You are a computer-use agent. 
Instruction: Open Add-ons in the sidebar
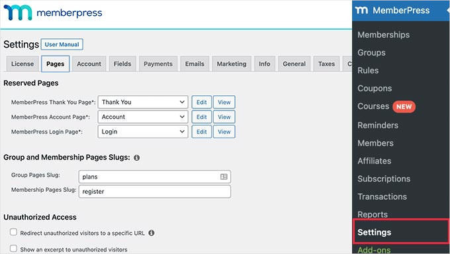click(374, 249)
